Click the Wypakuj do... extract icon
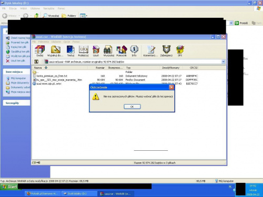 point(55,51)
